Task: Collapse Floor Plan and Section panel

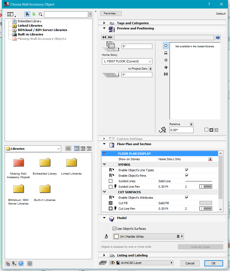Action: [104, 144]
